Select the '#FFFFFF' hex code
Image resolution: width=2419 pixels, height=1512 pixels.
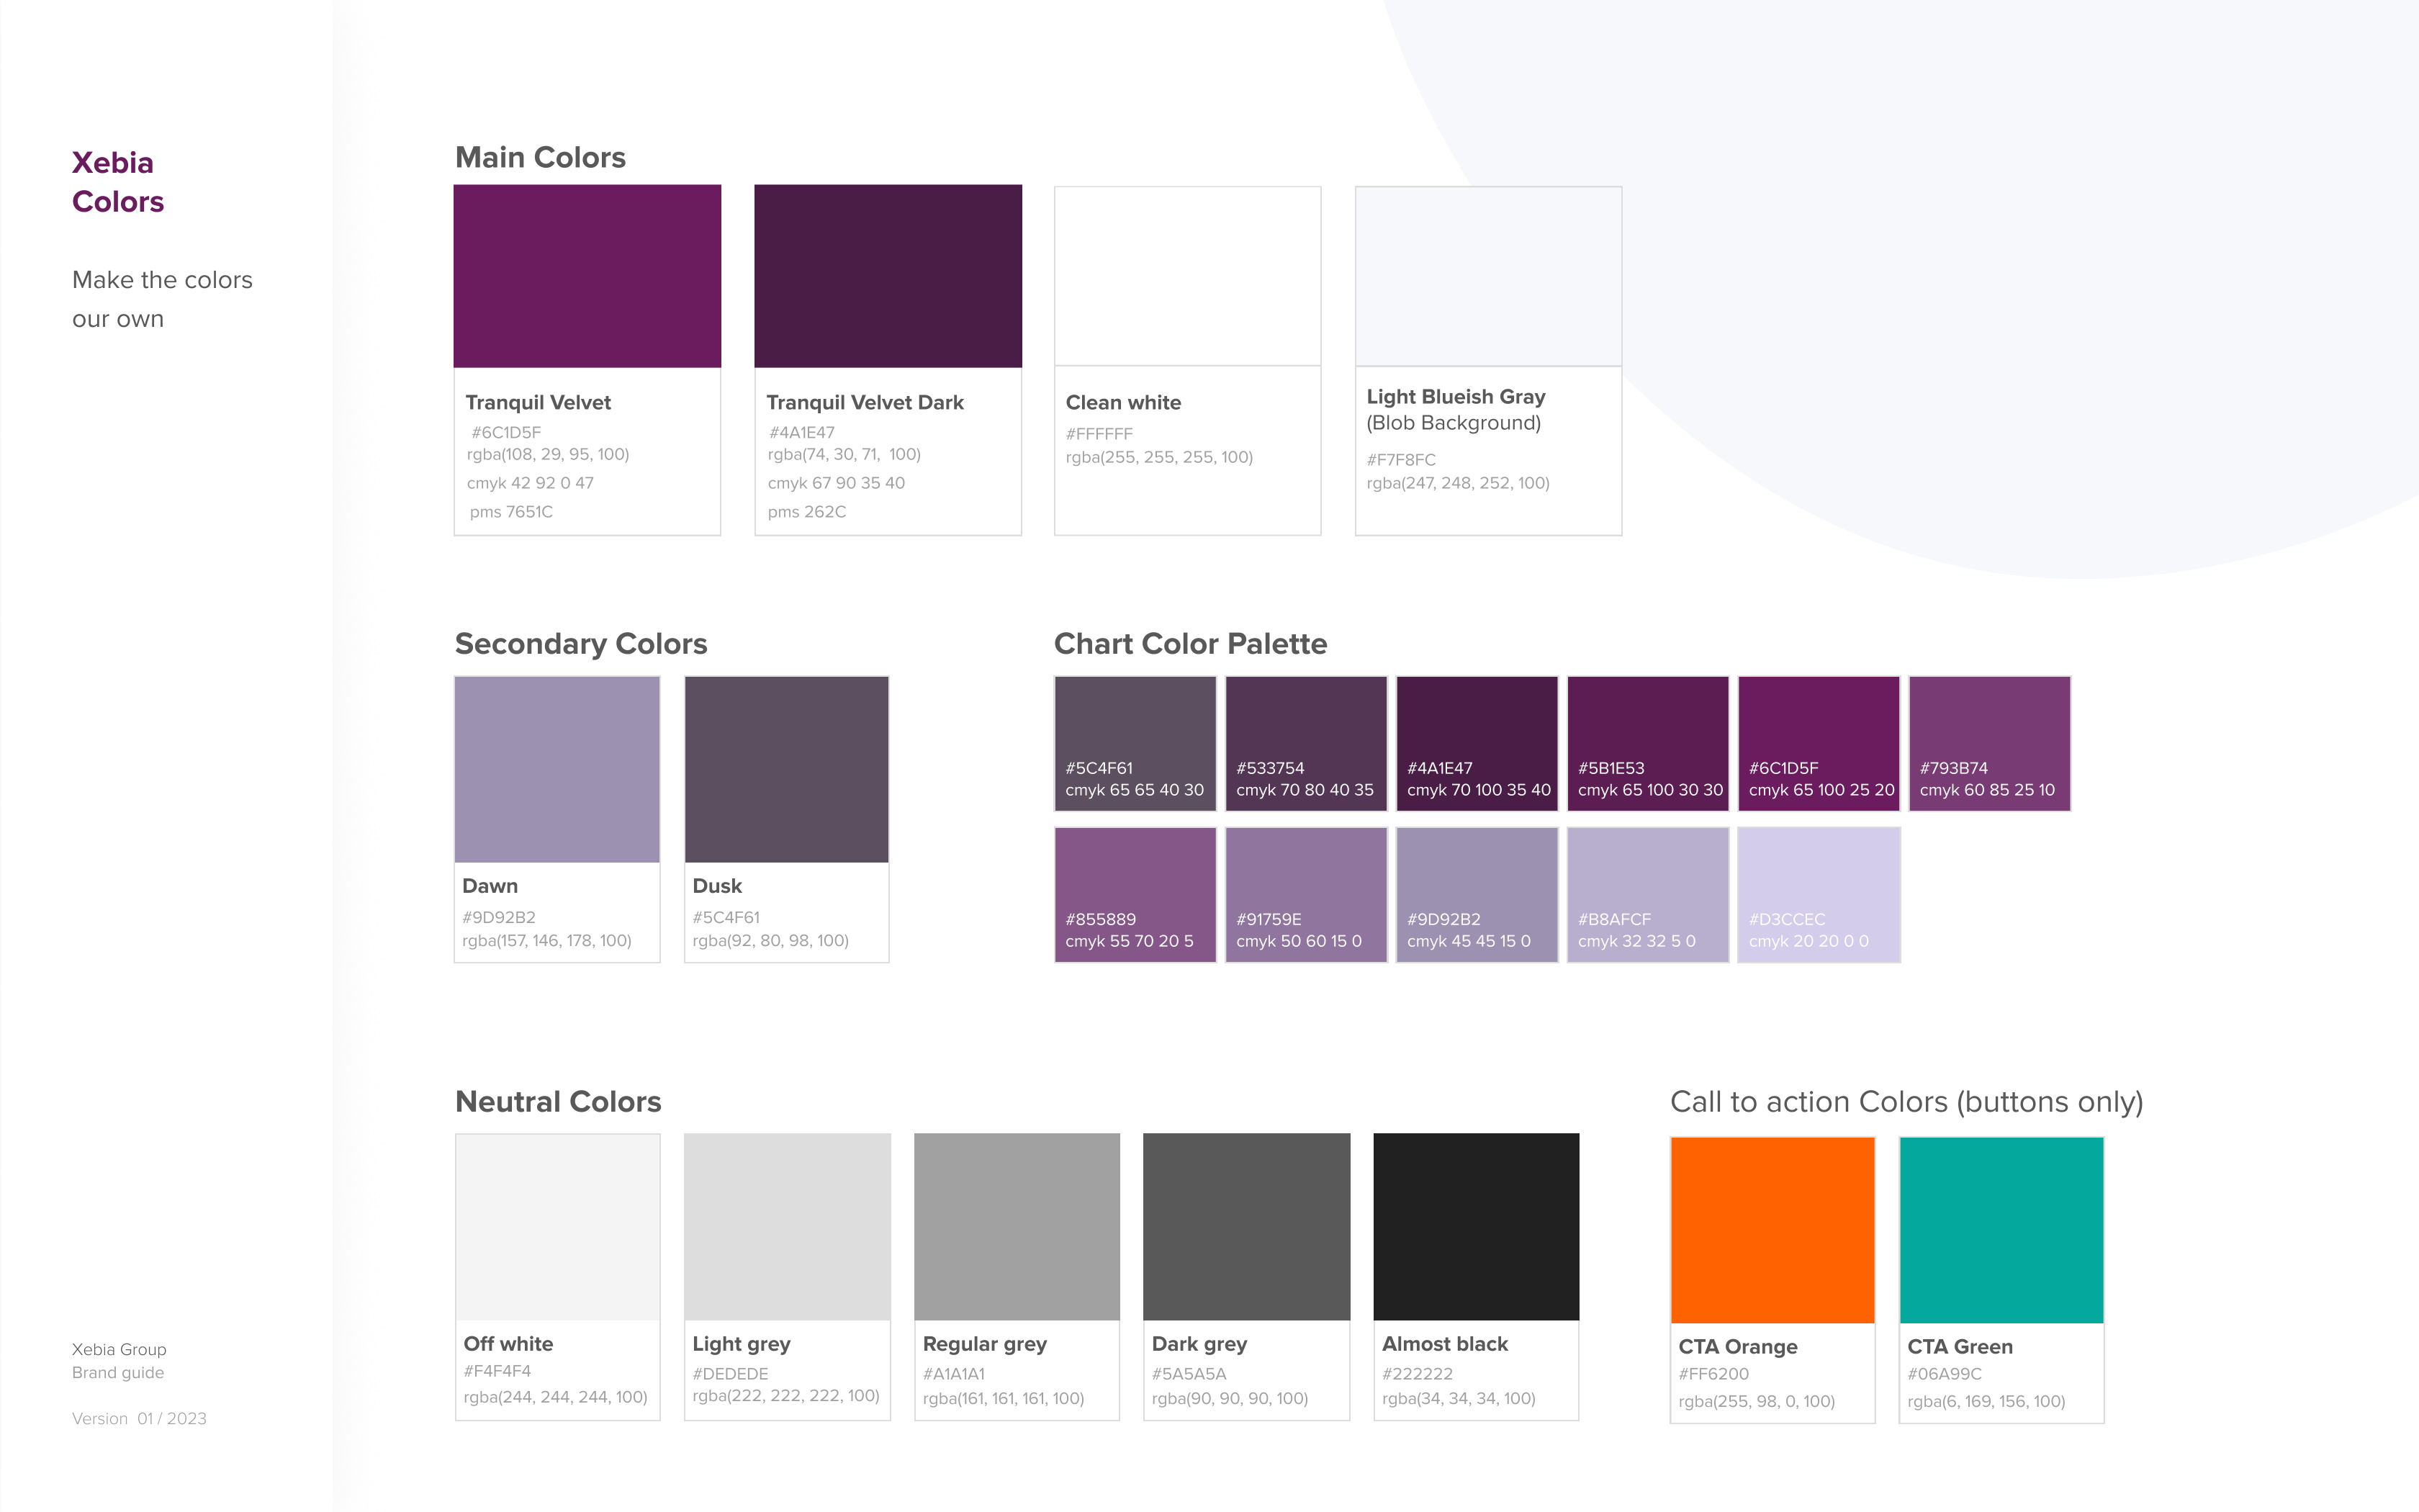[x=1099, y=434]
